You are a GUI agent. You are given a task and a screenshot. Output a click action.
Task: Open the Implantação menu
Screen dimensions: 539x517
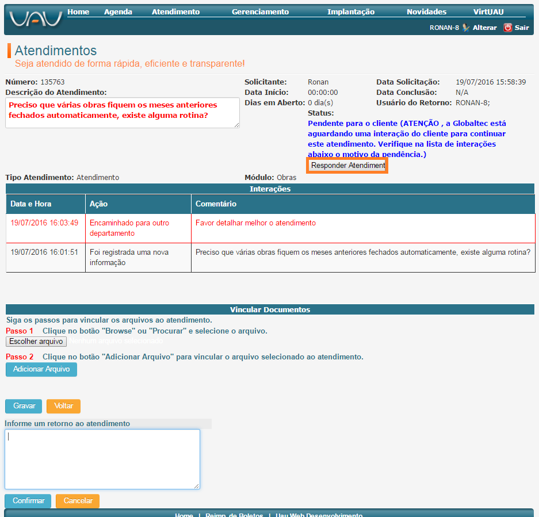point(350,12)
